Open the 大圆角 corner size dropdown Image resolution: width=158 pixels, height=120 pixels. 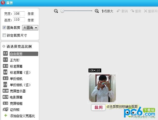click(x=30, y=28)
